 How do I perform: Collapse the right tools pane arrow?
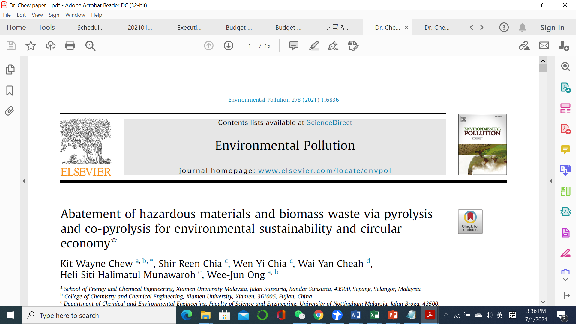[x=551, y=181]
